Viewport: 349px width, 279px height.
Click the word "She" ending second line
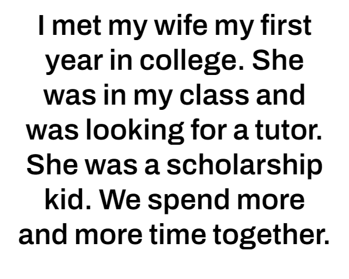coord(277,60)
